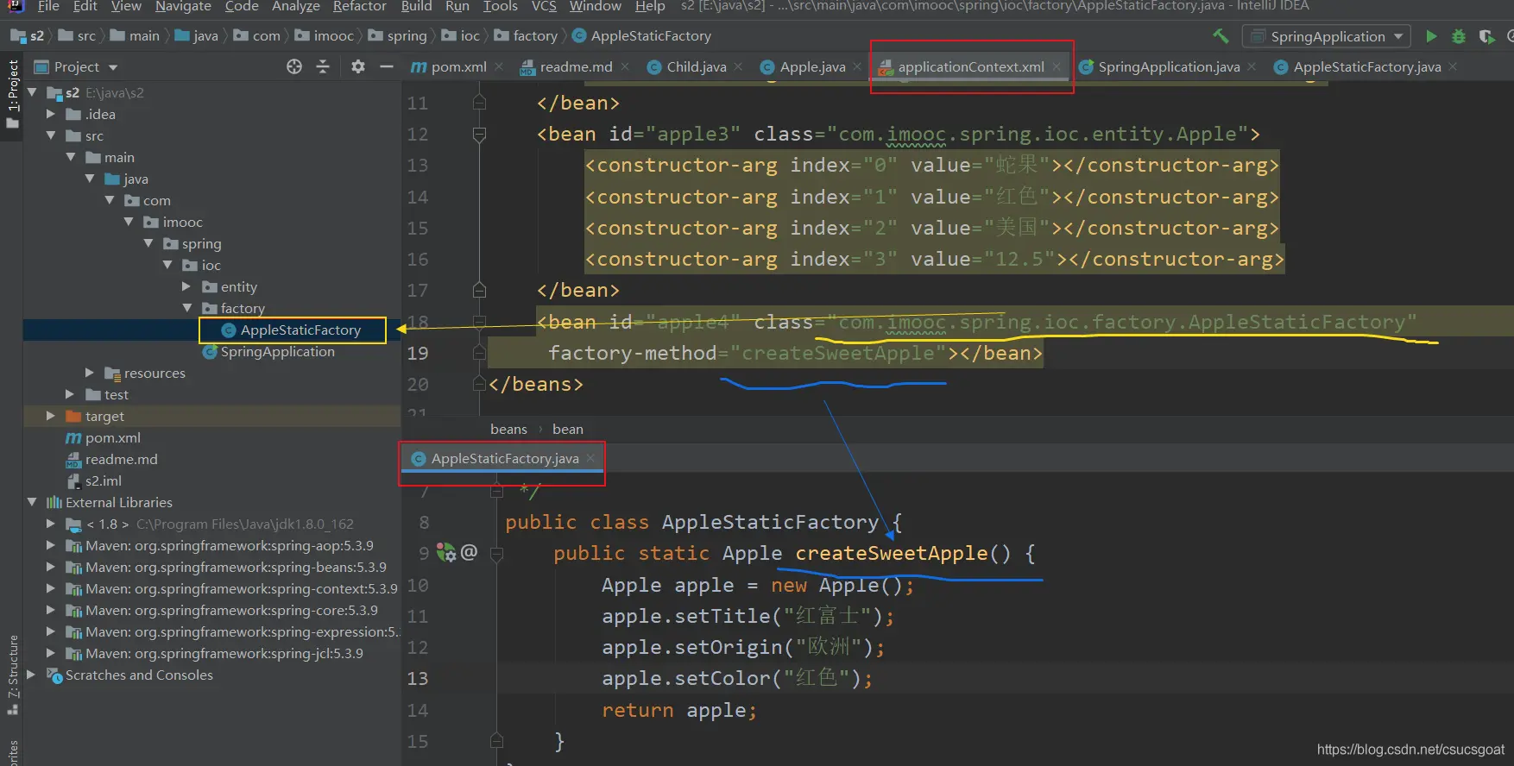The height and width of the screenshot is (766, 1514).
Task: Toggle code fold marker at line 12 bean
Action: click(x=479, y=135)
